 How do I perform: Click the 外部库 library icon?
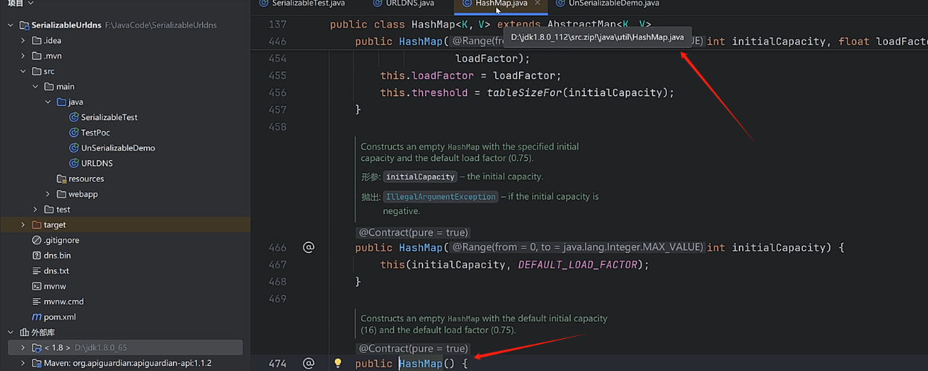pyautogui.click(x=24, y=332)
